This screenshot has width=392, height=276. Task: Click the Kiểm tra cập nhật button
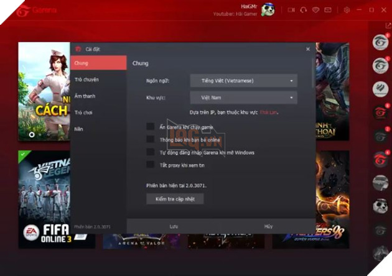[175, 199]
